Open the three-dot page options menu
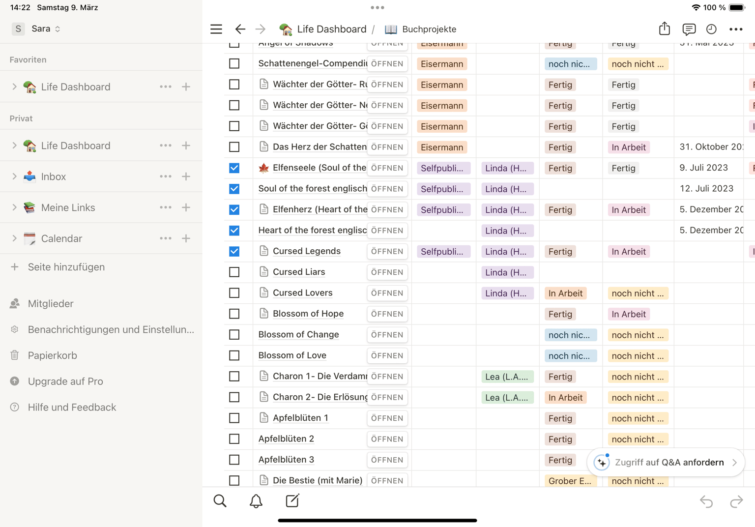The width and height of the screenshot is (755, 527). tap(736, 29)
